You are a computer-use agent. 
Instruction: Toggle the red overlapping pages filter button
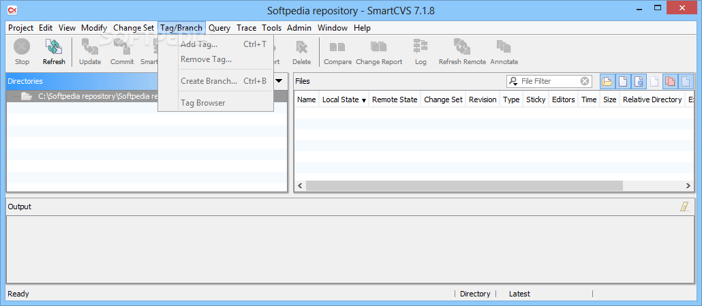point(670,81)
